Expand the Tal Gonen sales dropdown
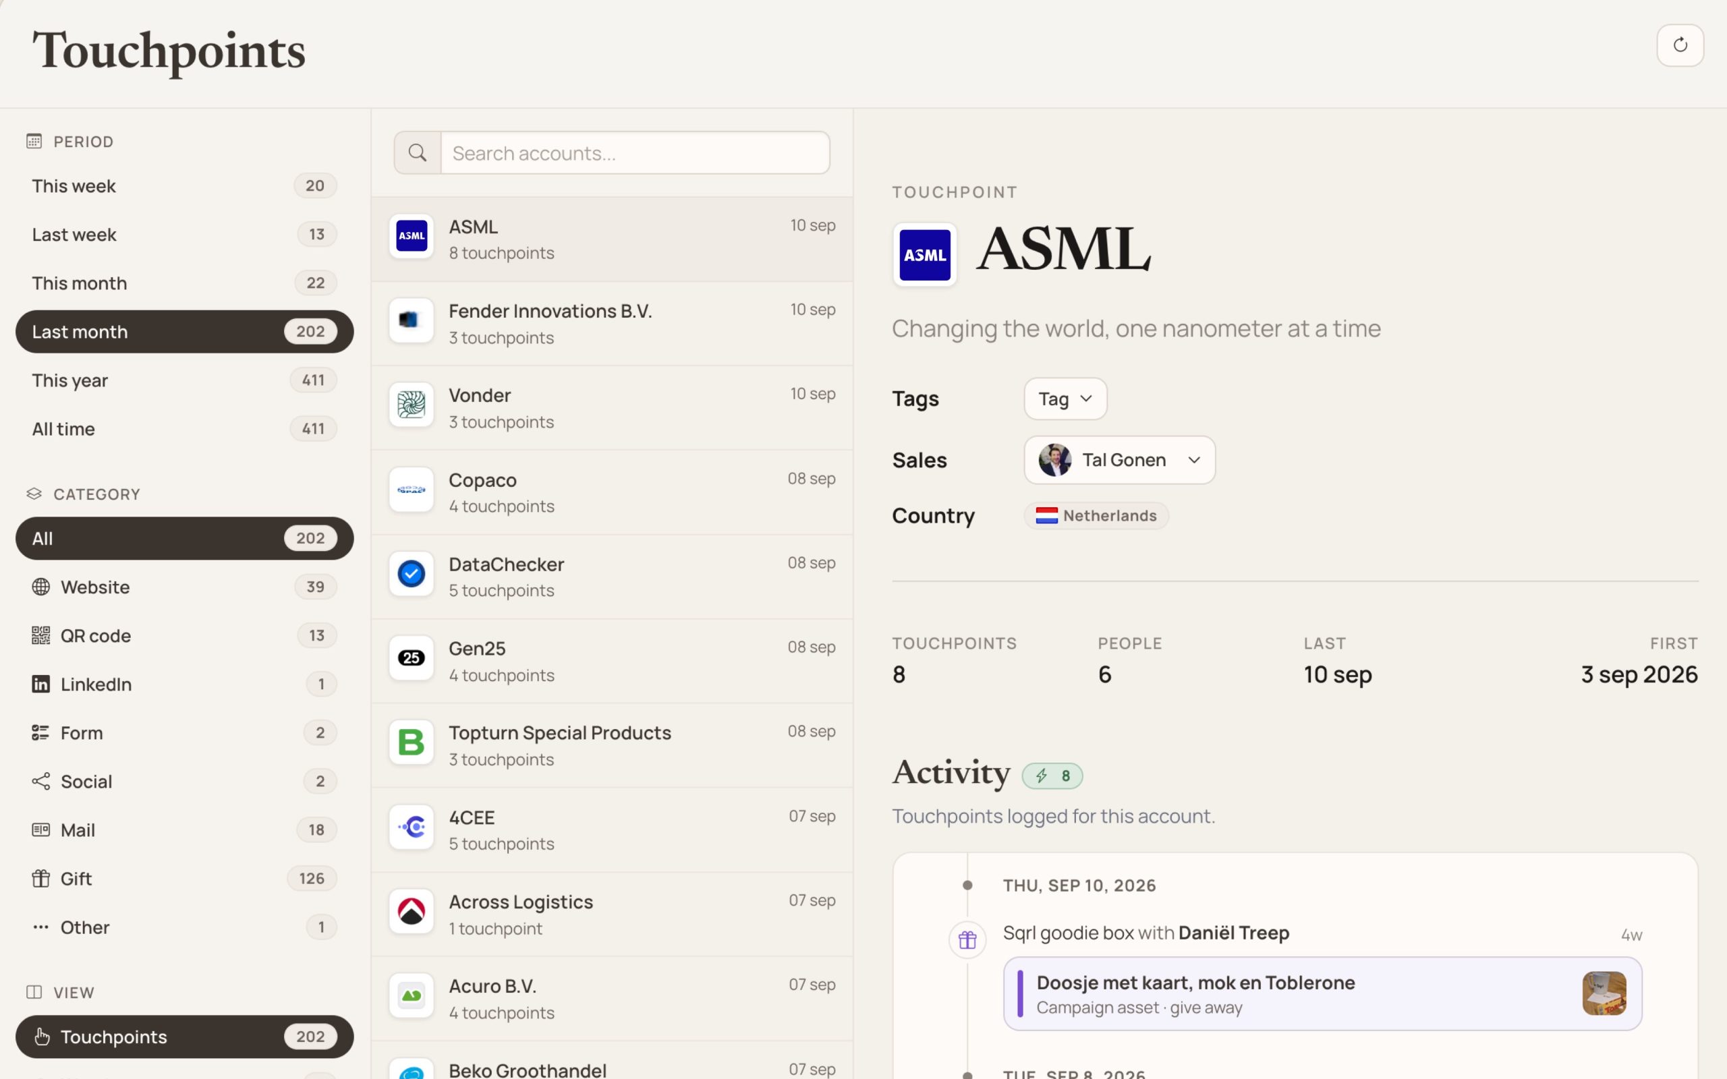 click(x=1119, y=459)
